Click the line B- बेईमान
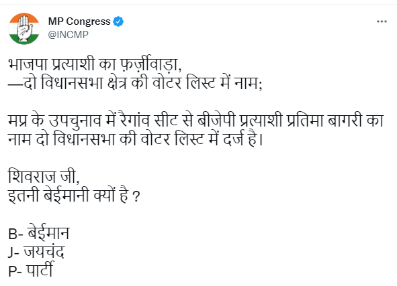 point(39,232)
